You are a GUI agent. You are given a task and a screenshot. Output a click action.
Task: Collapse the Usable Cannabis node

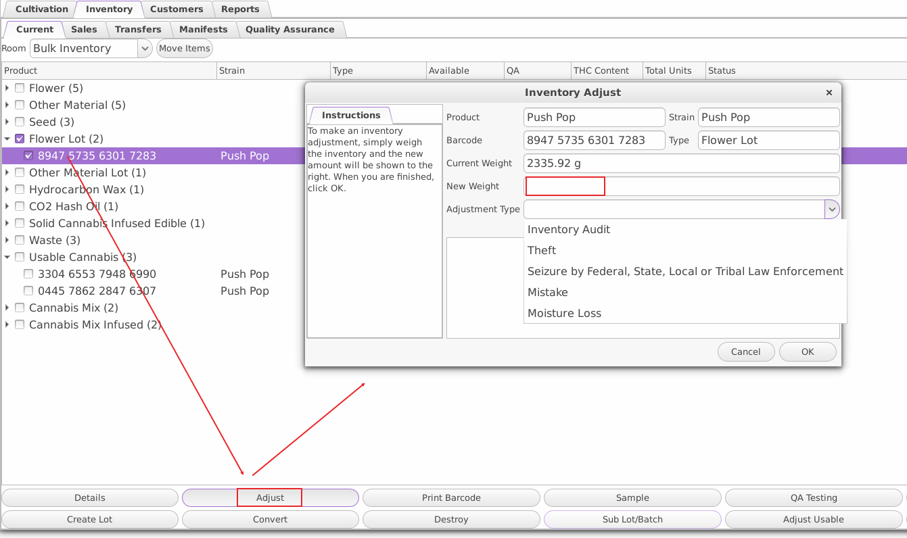click(x=7, y=257)
